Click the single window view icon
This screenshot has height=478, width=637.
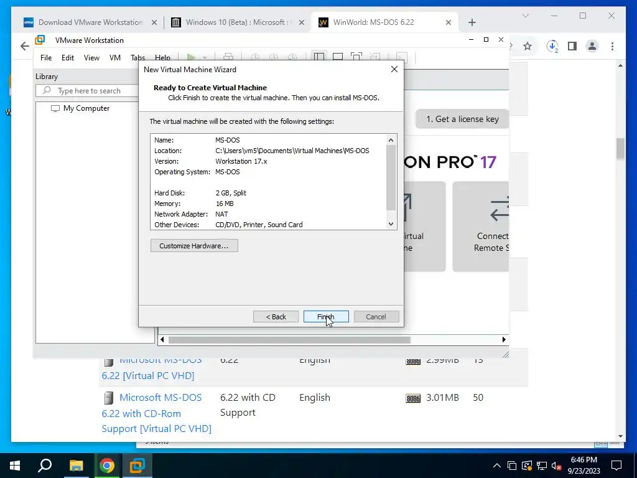[x=338, y=57]
